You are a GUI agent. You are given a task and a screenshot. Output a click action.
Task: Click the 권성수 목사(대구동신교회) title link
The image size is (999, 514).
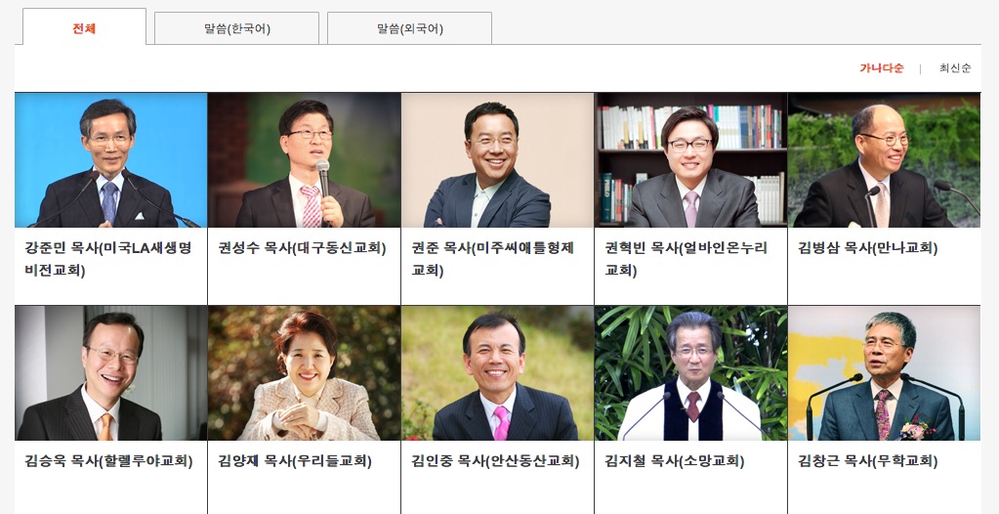pos(302,248)
